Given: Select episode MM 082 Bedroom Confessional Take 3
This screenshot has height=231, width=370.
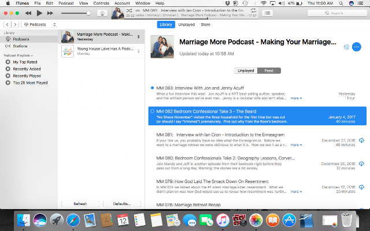Looking at the screenshot, I should coord(257,115).
